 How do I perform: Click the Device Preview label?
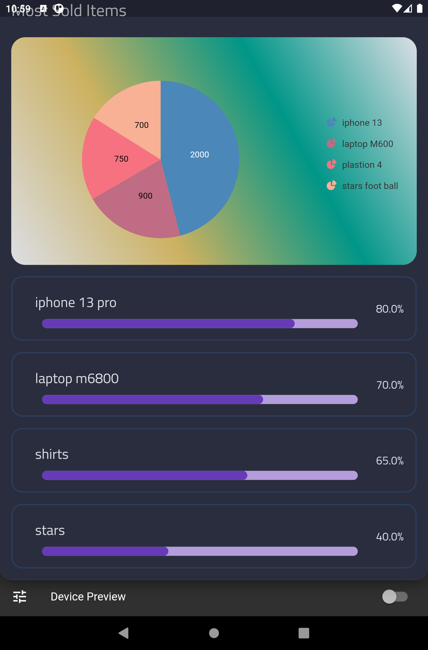(88, 597)
